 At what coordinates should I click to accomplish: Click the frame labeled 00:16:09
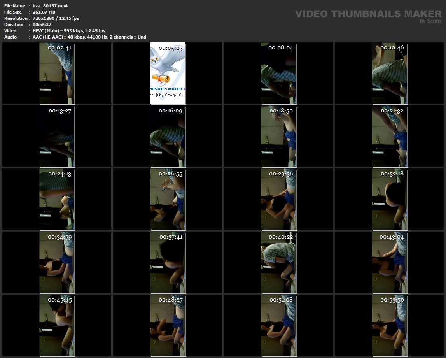[x=168, y=136]
